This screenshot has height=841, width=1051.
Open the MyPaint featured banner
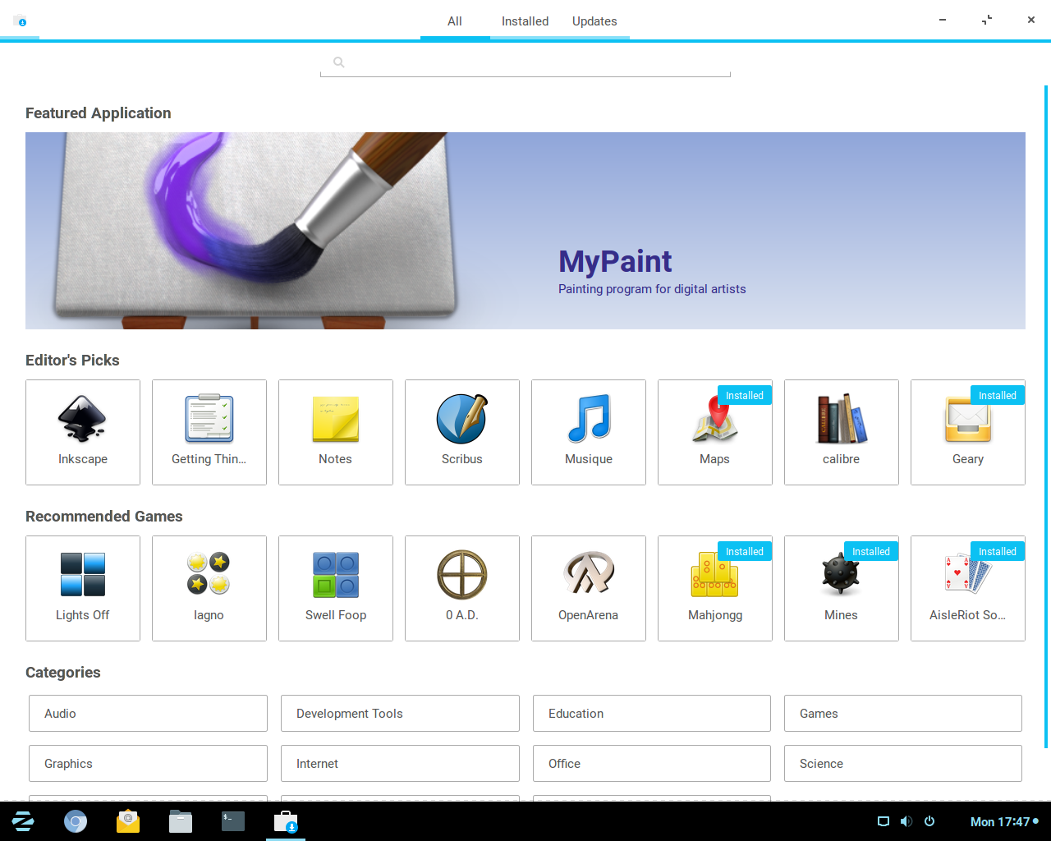click(525, 231)
